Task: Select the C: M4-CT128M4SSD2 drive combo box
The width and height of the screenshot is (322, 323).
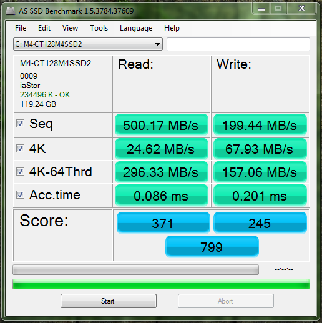Action: click(x=88, y=44)
